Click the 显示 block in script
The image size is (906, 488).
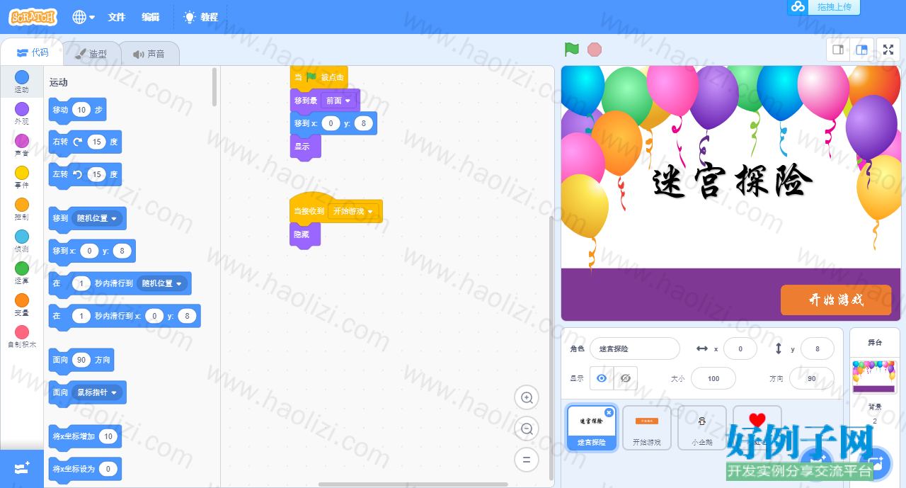pos(305,147)
